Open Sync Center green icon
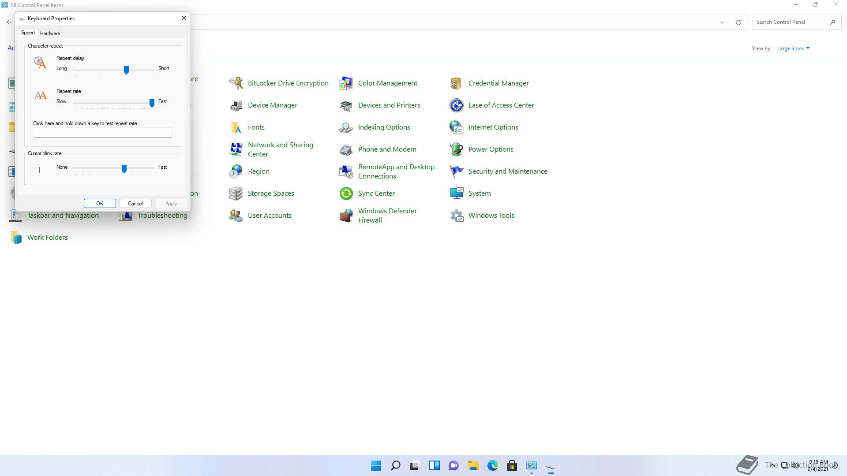The height and width of the screenshot is (476, 847). 346,193
